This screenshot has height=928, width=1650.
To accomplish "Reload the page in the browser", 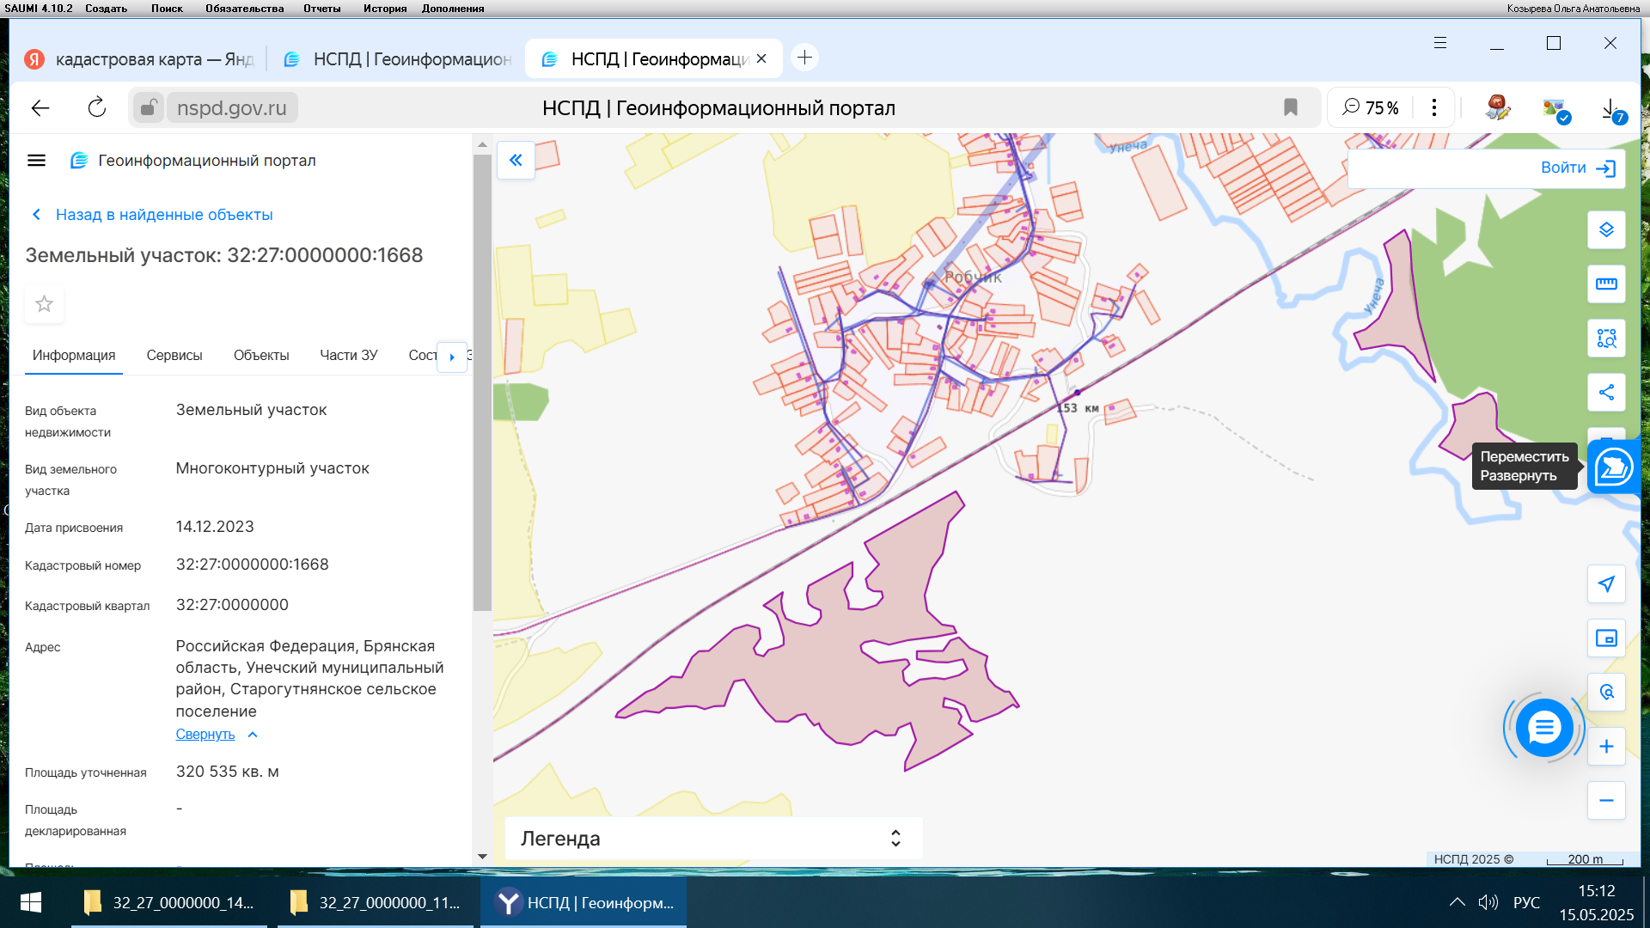I will [97, 107].
